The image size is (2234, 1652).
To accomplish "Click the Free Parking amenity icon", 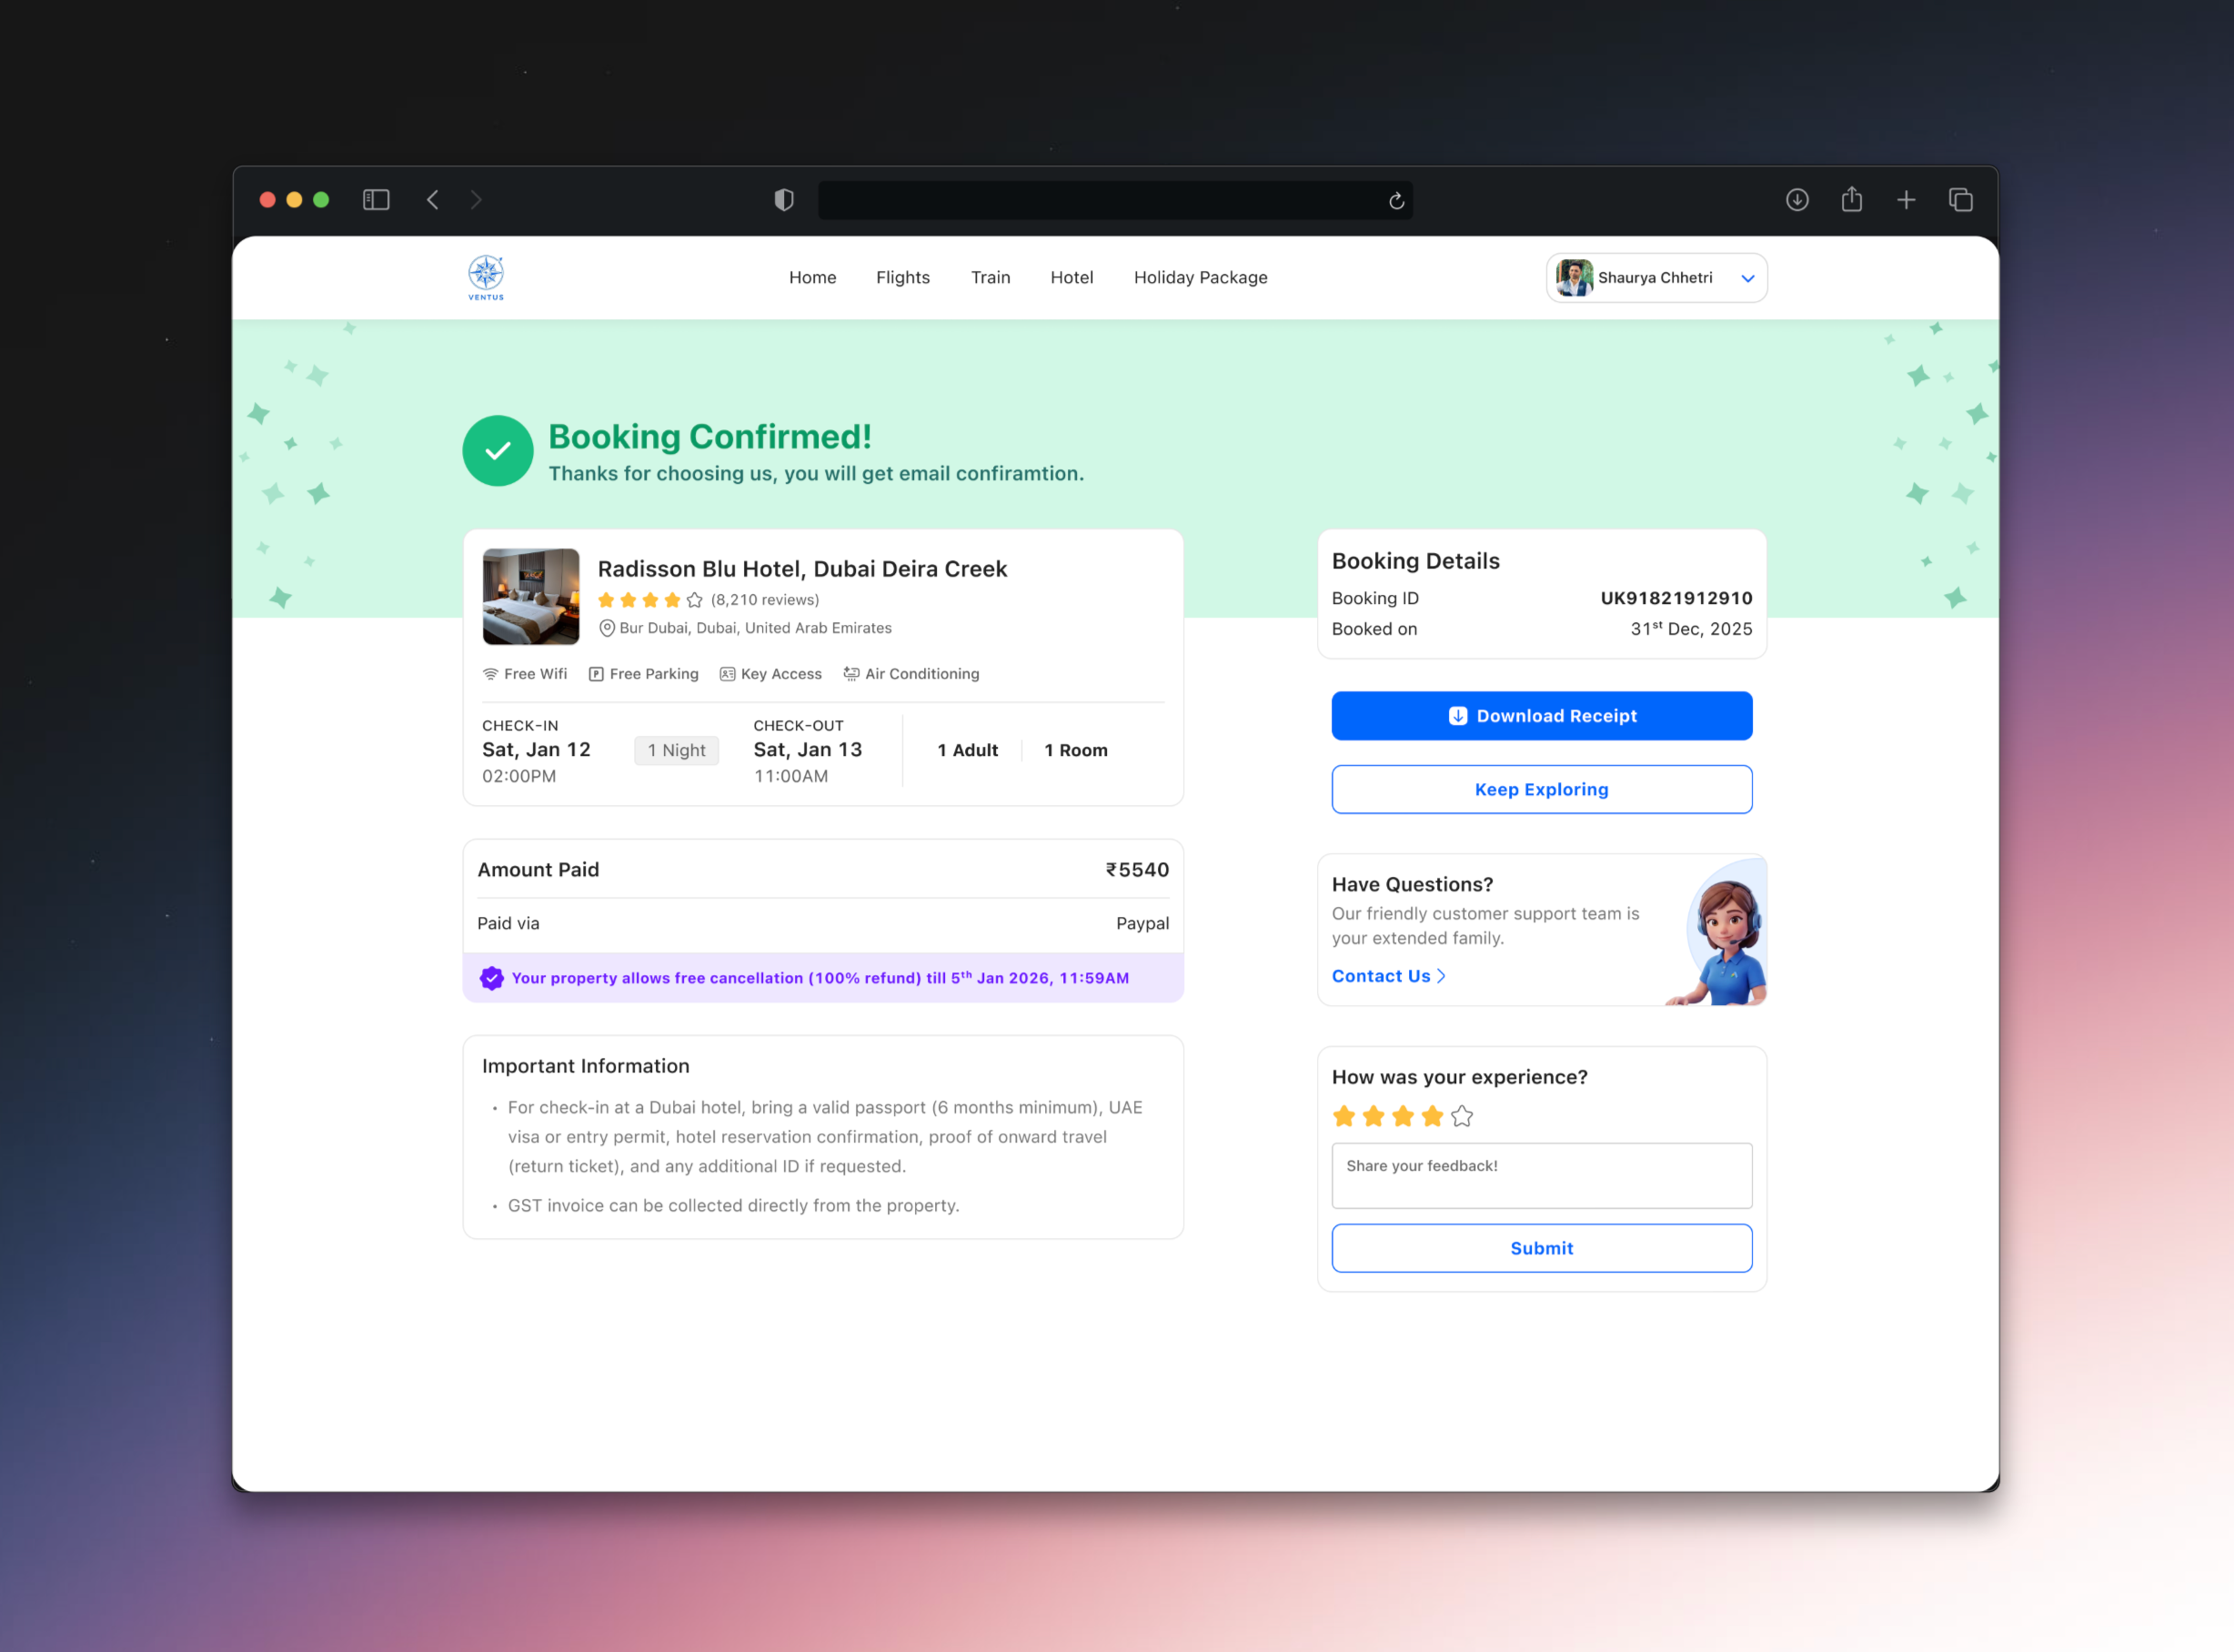I will coord(595,673).
